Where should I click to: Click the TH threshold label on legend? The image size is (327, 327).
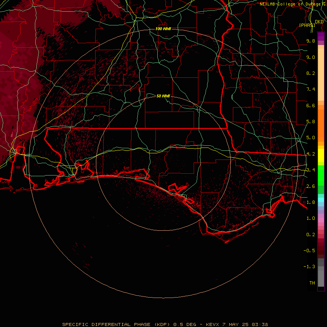point(312,283)
